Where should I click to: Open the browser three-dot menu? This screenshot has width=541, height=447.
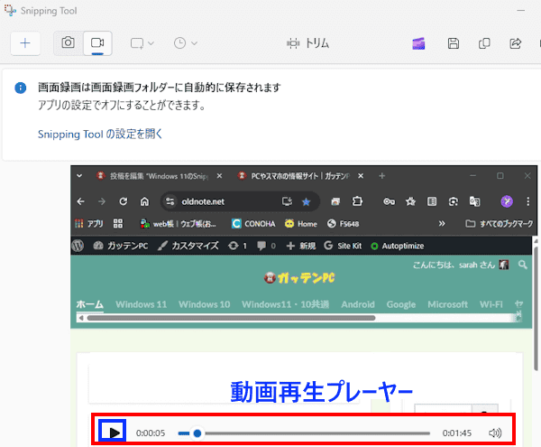527,201
